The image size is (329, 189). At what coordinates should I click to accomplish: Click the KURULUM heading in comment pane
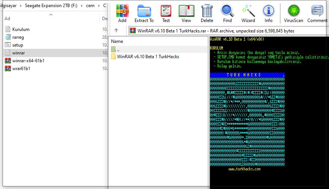216,48
